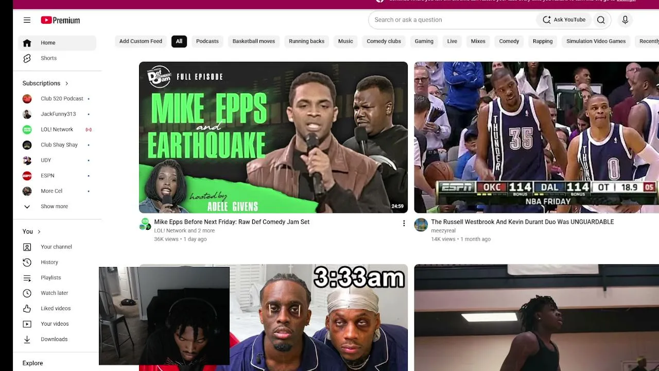Click ESPN in subscriptions list
659x371 pixels.
57,176
